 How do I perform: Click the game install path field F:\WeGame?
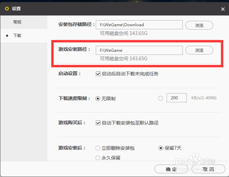coord(139,50)
